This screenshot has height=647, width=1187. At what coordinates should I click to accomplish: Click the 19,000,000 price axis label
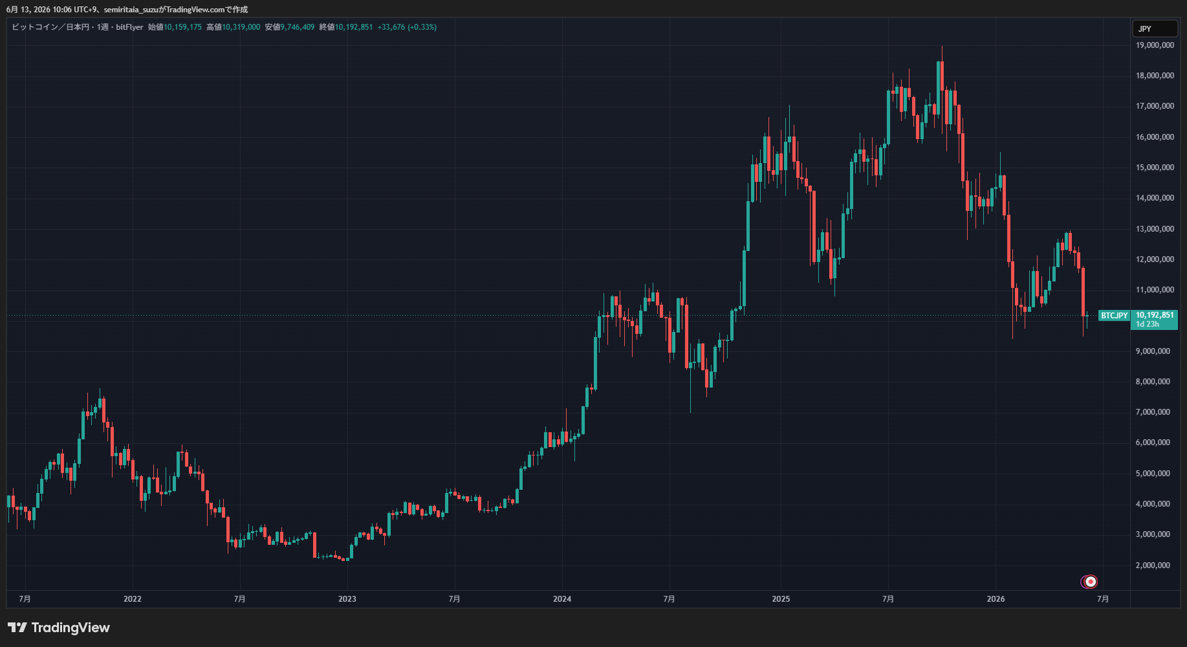(x=1155, y=45)
